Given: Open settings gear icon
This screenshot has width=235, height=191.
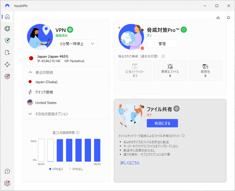Looking at the screenshot, I should [7, 183].
